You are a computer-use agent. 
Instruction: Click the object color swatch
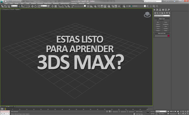[169, 36]
